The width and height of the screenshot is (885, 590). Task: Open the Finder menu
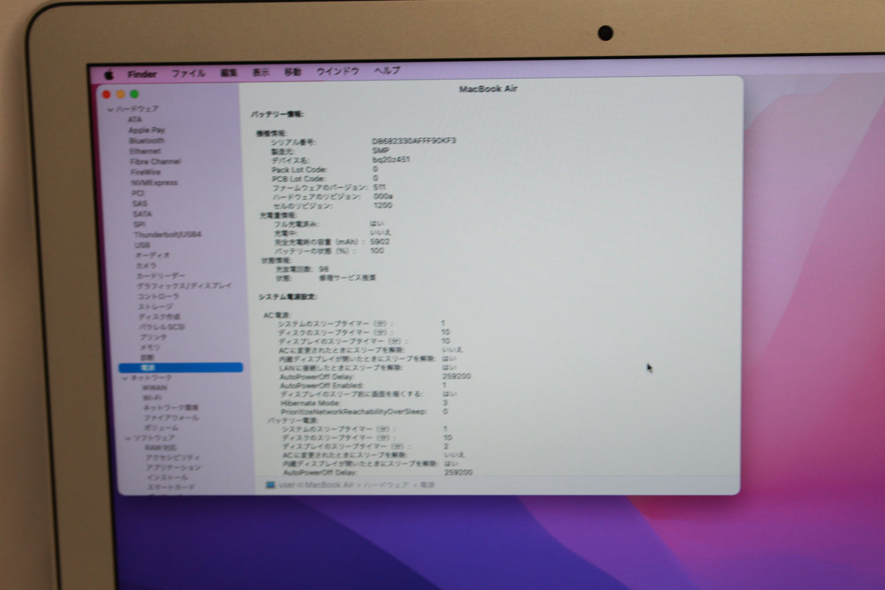pos(142,74)
